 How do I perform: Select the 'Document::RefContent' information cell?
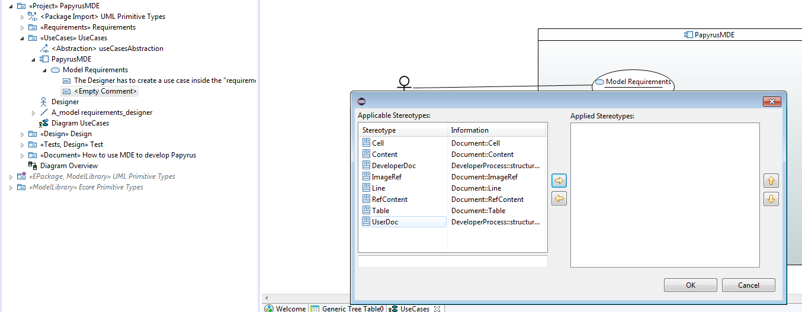coord(487,200)
